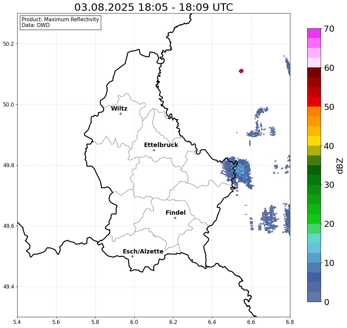347x328 pixels.
Task: Click the plus marker below Ettelbruck
Action: click(154, 150)
